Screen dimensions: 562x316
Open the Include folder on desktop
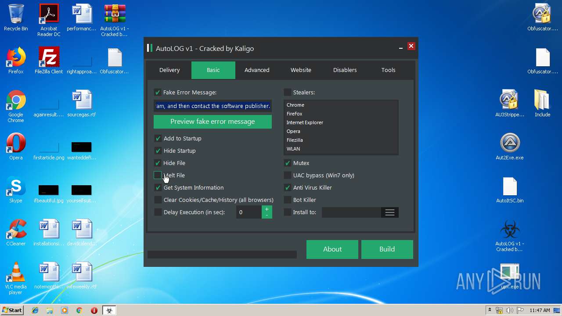[x=542, y=104]
